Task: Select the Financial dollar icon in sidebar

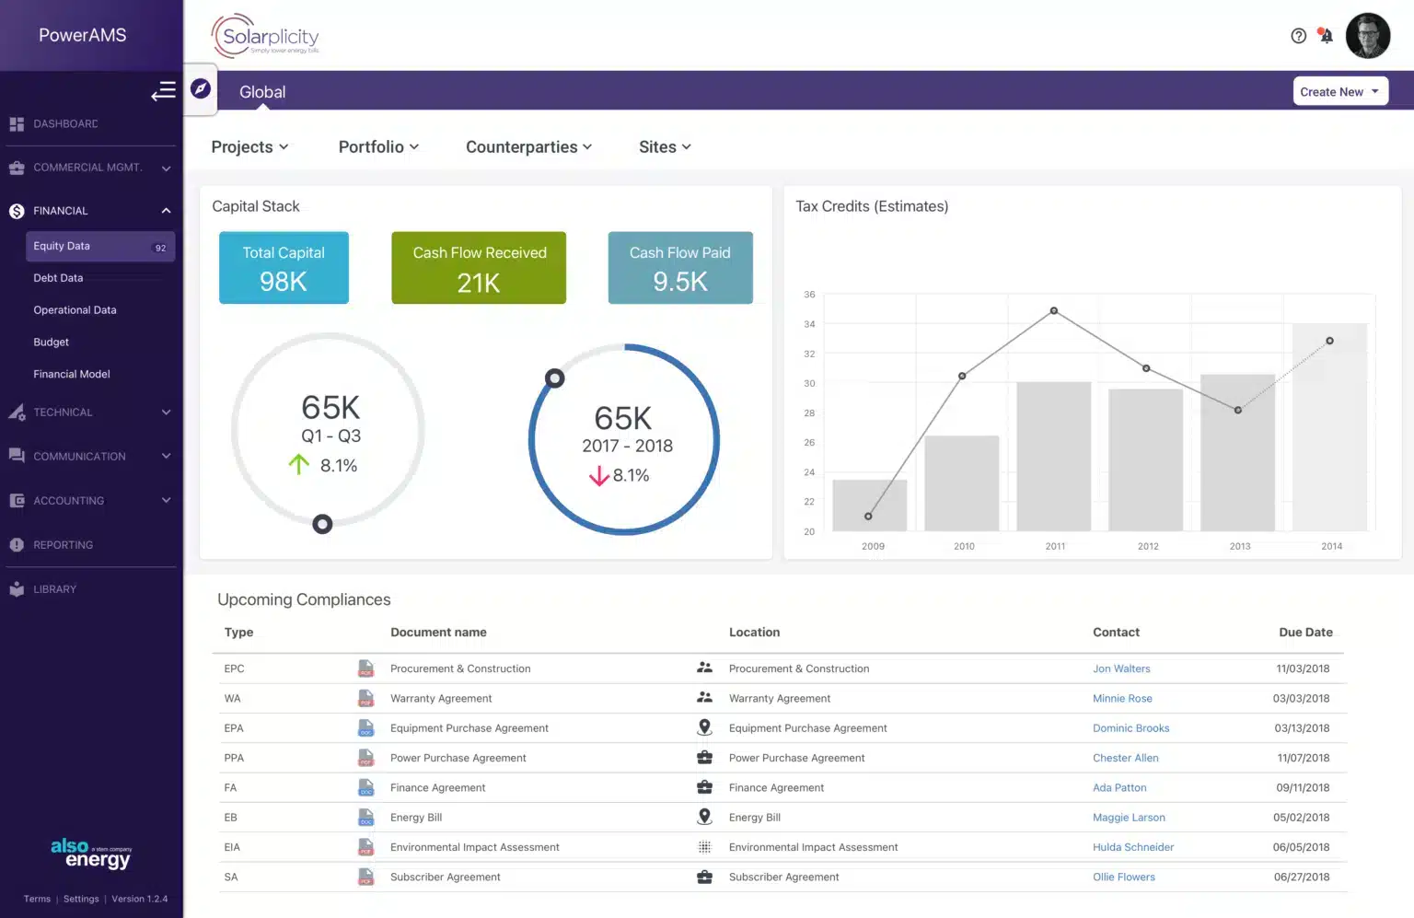Action: click(16, 211)
